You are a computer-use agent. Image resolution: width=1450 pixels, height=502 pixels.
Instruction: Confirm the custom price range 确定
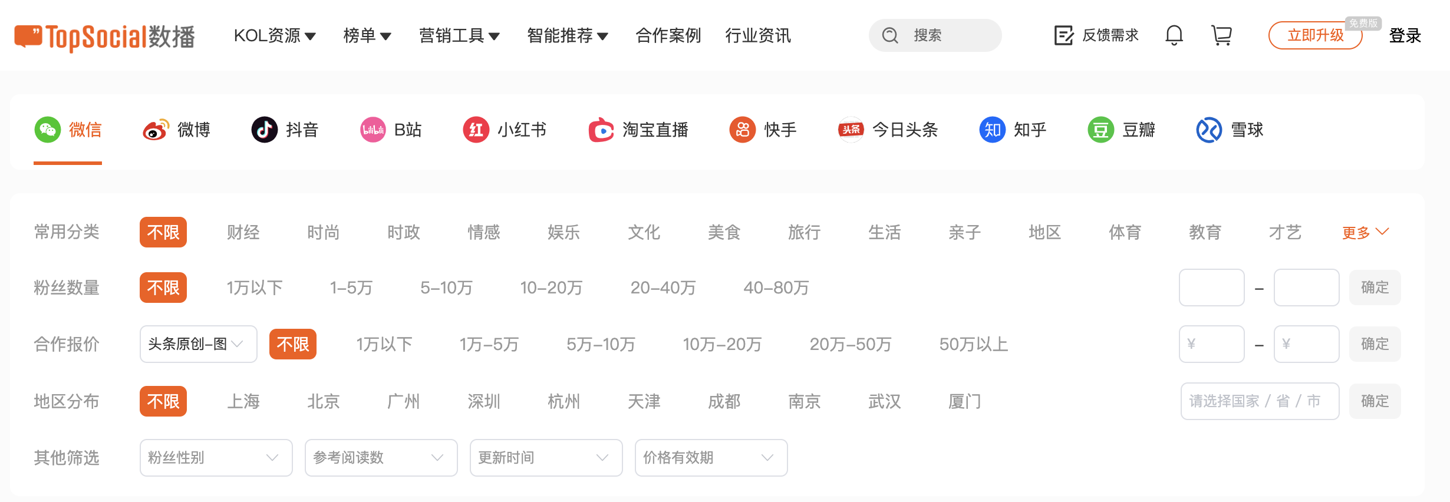pyautogui.click(x=1375, y=344)
